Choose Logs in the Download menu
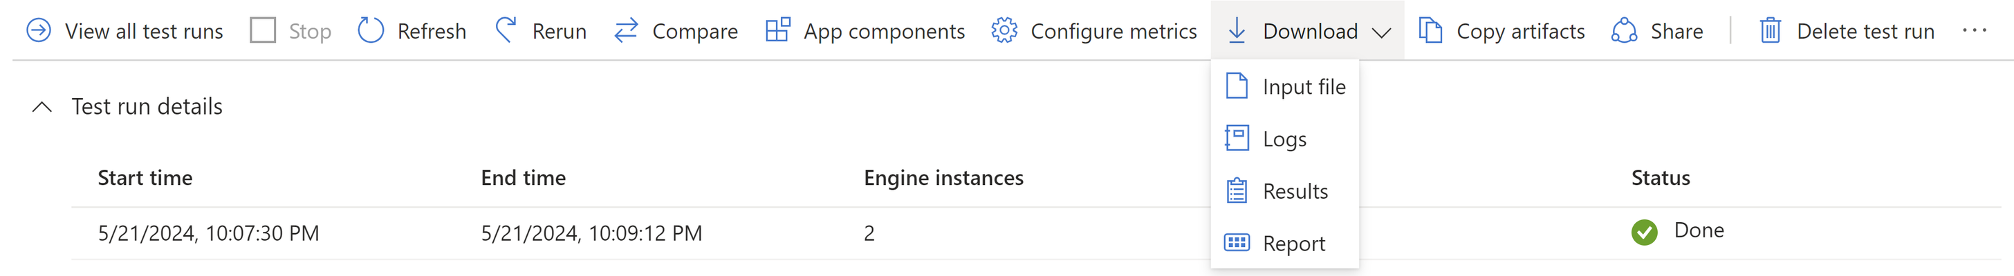2014x276 pixels. coord(1285,139)
